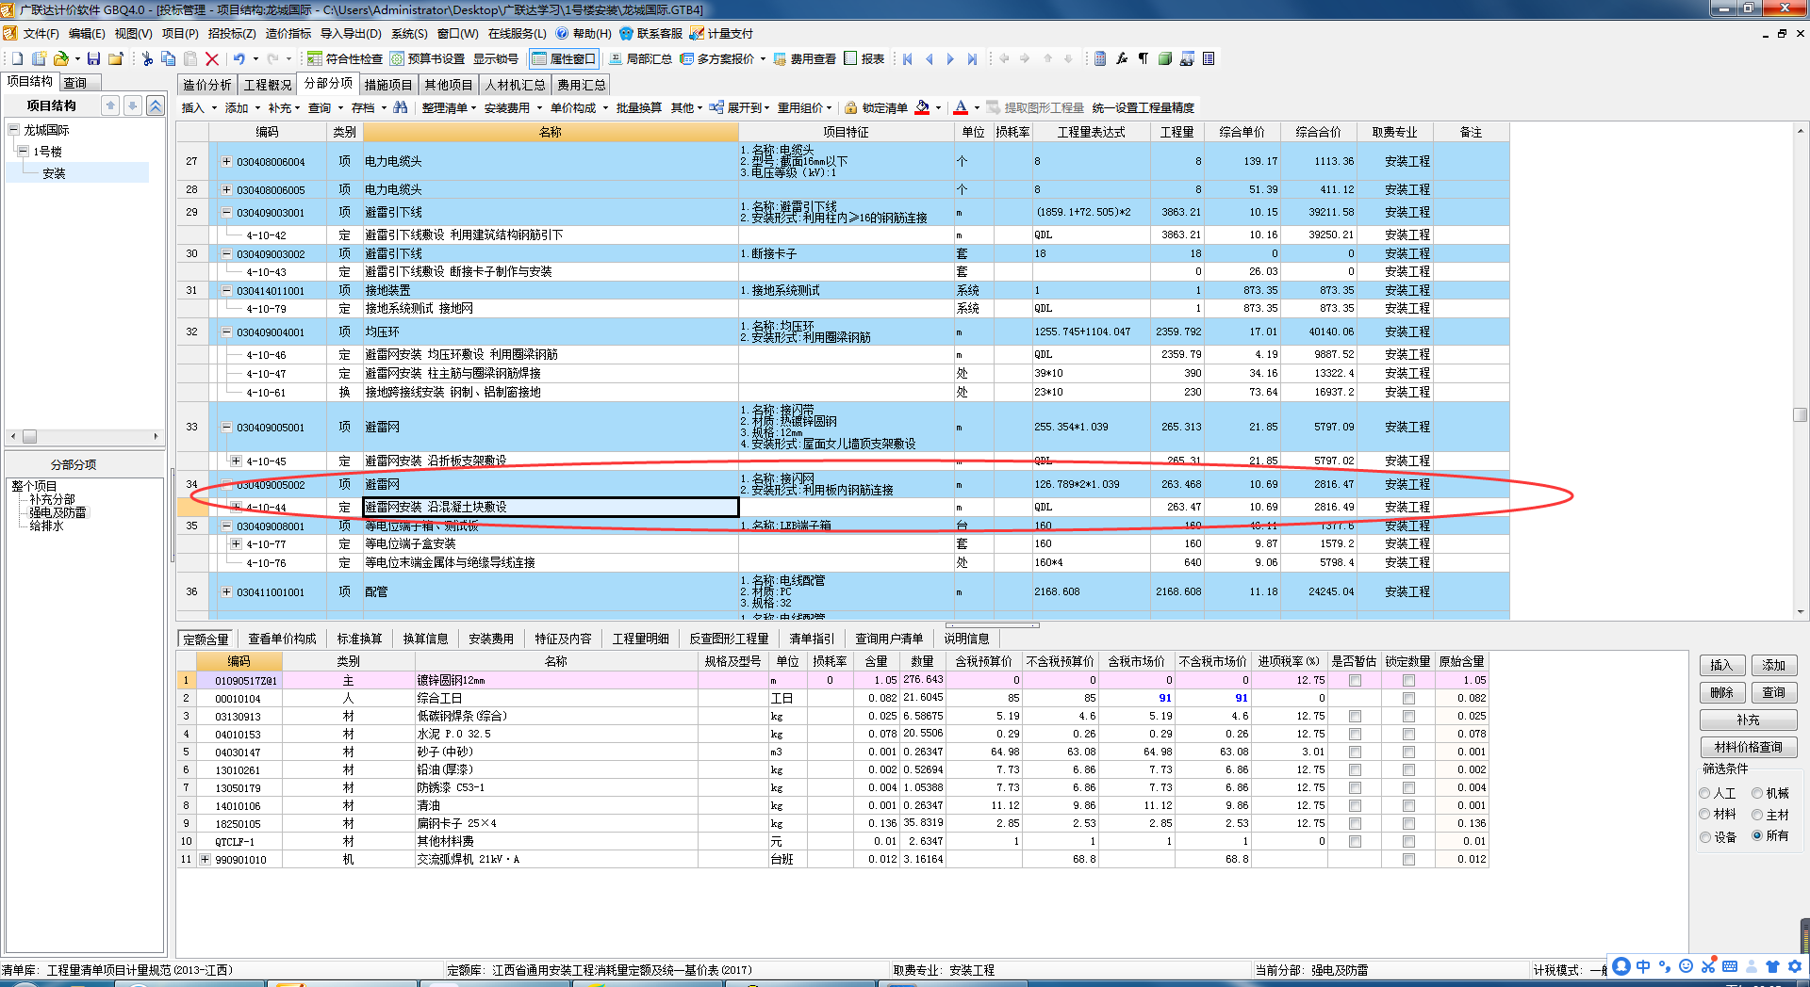Jump to last record navigation arrow
The width and height of the screenshot is (1810, 987).
(972, 58)
